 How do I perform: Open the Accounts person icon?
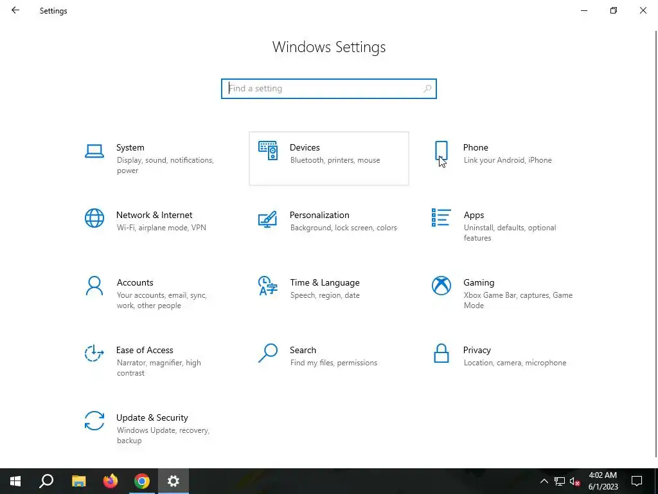point(94,286)
